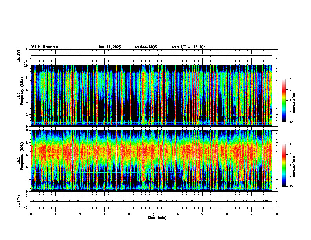311x240 pixels.
Task: Click the ch.2 frequency axis "6" tick label
Action: point(27,155)
